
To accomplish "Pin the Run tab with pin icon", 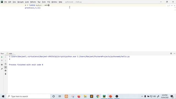I will (x=2, y=69).
